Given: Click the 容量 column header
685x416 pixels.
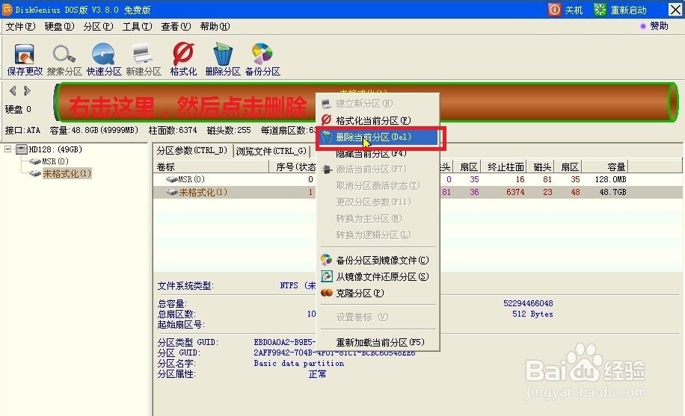Looking at the screenshot, I should 605,167.
